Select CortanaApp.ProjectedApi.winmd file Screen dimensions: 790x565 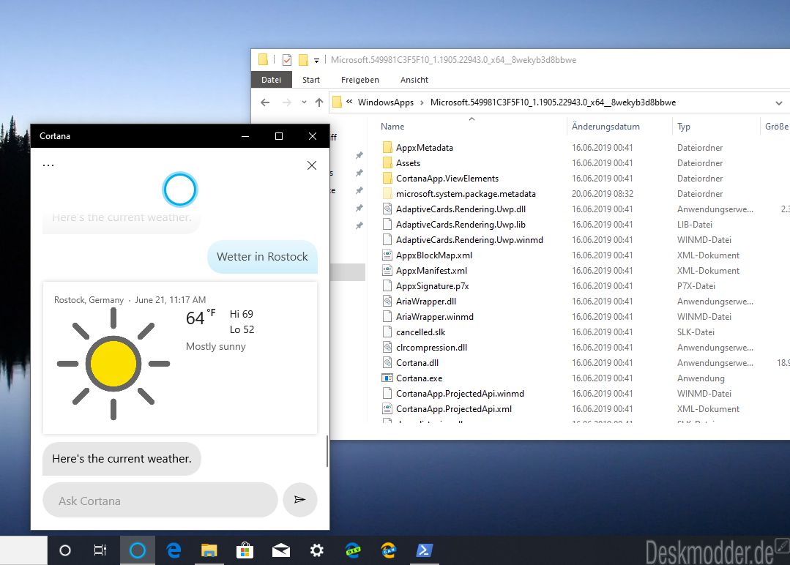[x=460, y=393]
